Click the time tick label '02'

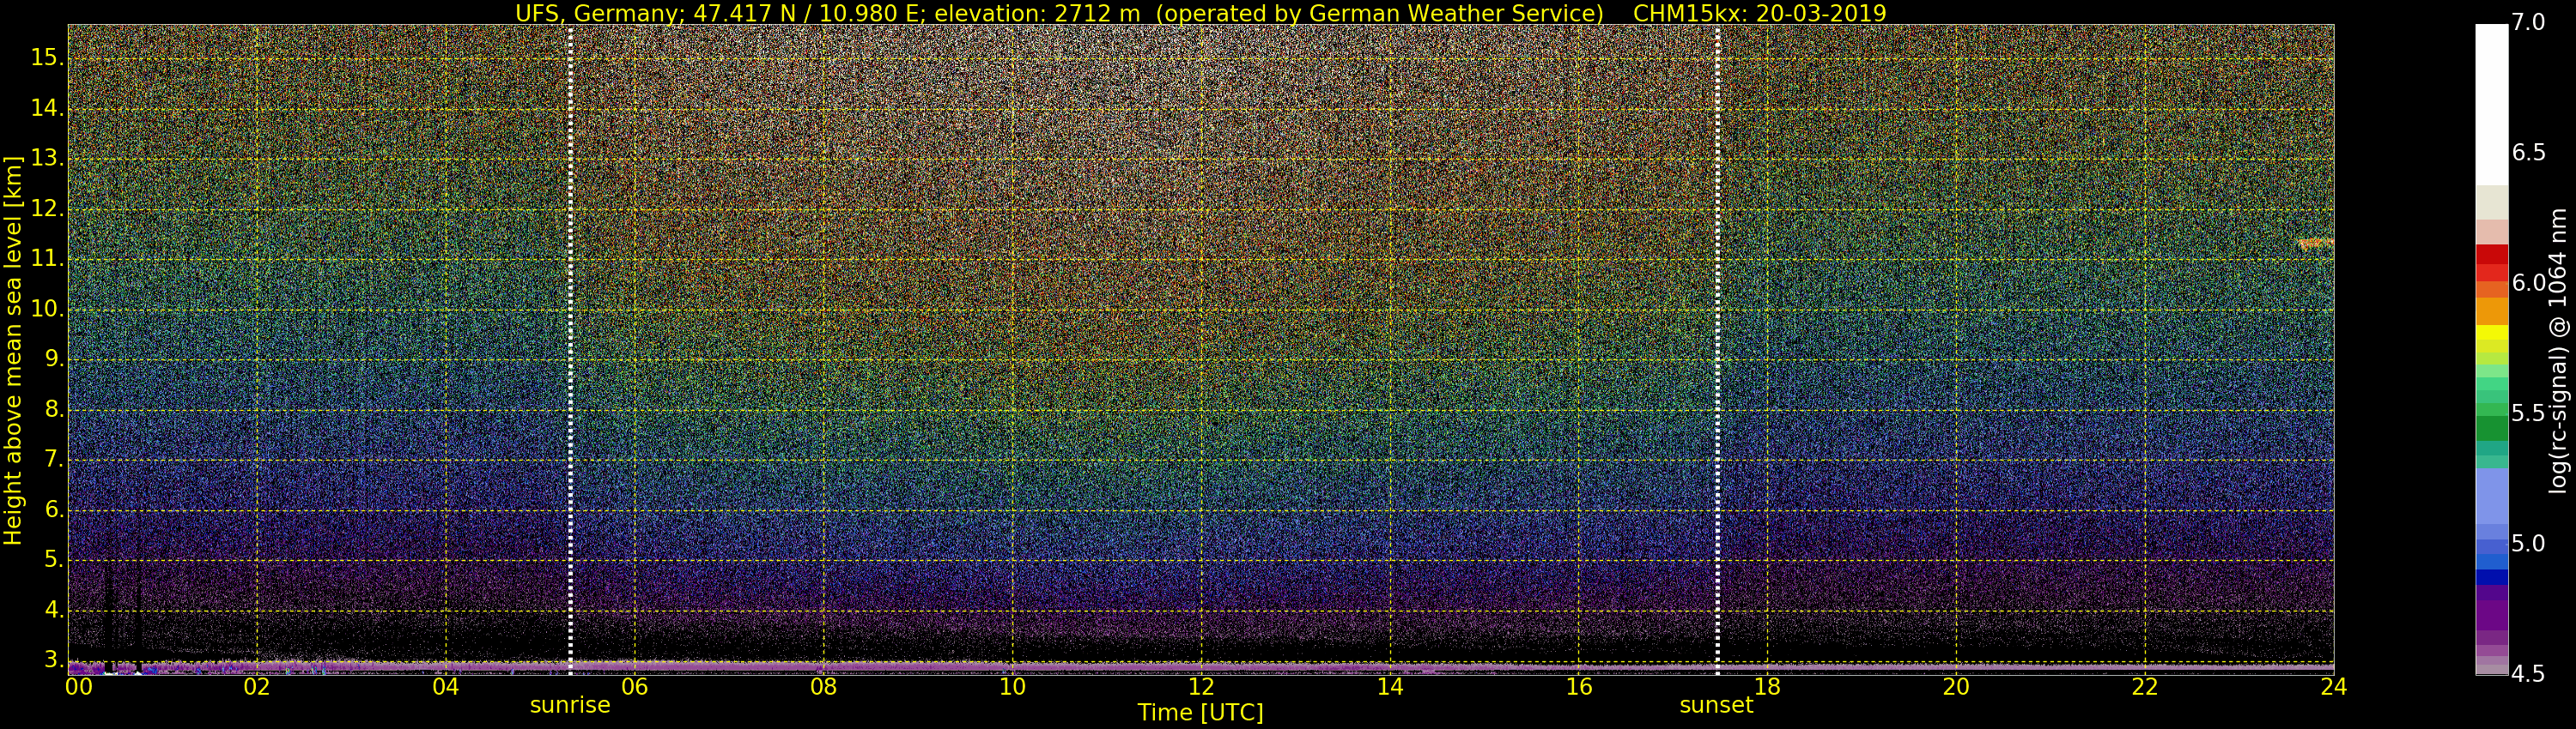click(257, 687)
